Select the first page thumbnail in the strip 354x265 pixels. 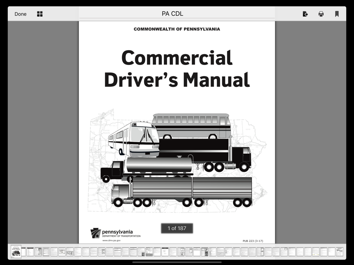[x=16, y=252]
